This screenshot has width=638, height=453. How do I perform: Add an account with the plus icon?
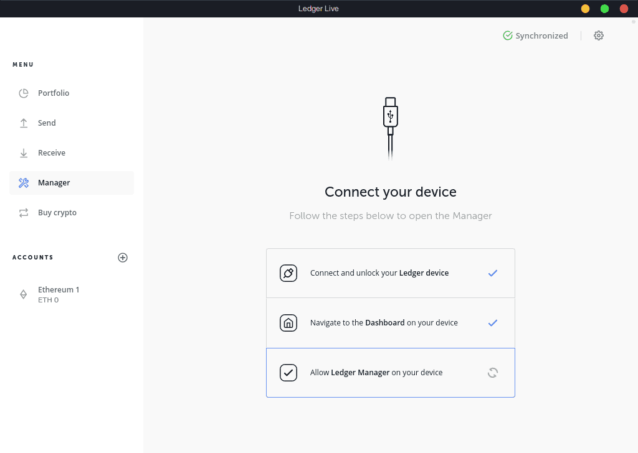pyautogui.click(x=123, y=258)
